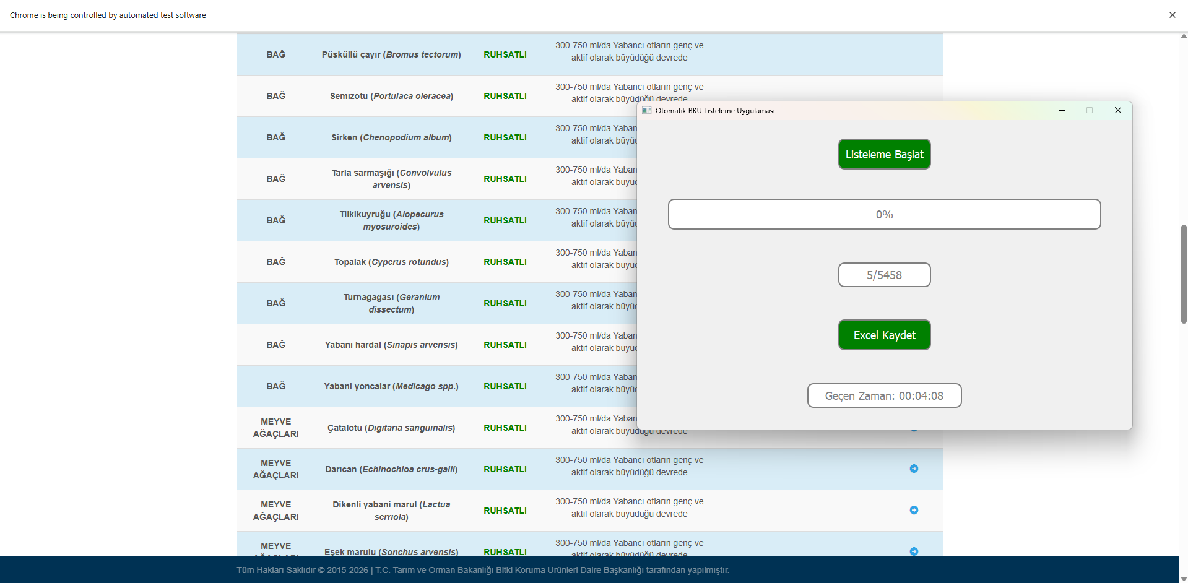This screenshot has height=583, width=1188.
Task: Click the page scrollbar down arrow
Action: pos(1183,579)
